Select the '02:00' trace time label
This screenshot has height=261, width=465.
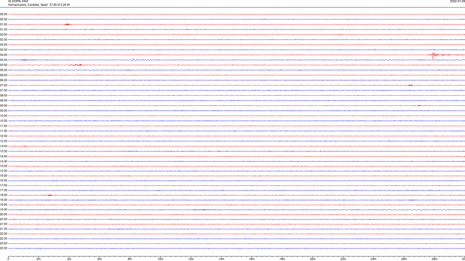coord(3,35)
